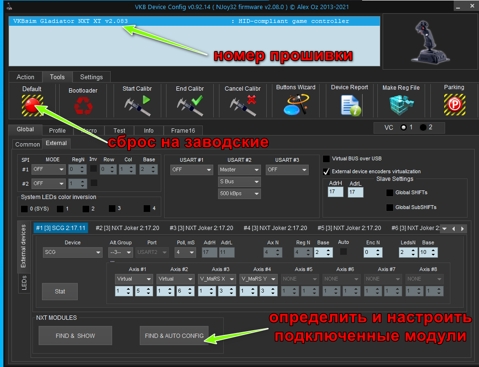479x367 pixels.
Task: Click the Default factory reset icon
Action: (x=32, y=105)
